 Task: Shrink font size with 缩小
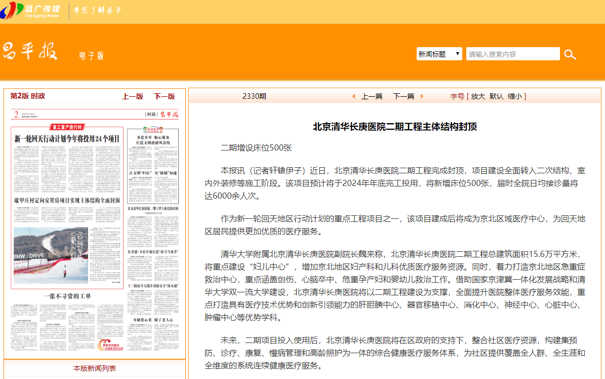point(515,96)
